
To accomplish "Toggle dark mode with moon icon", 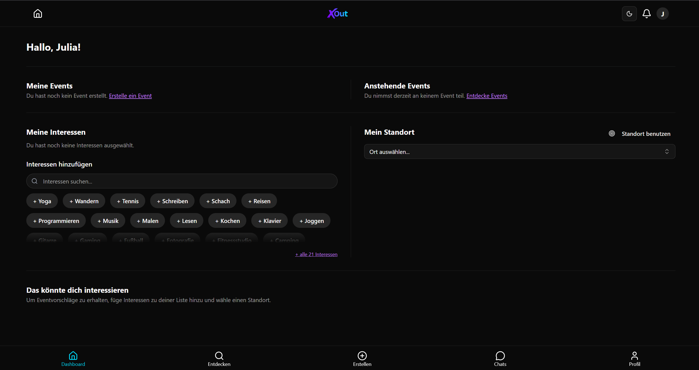I will pyautogui.click(x=629, y=14).
